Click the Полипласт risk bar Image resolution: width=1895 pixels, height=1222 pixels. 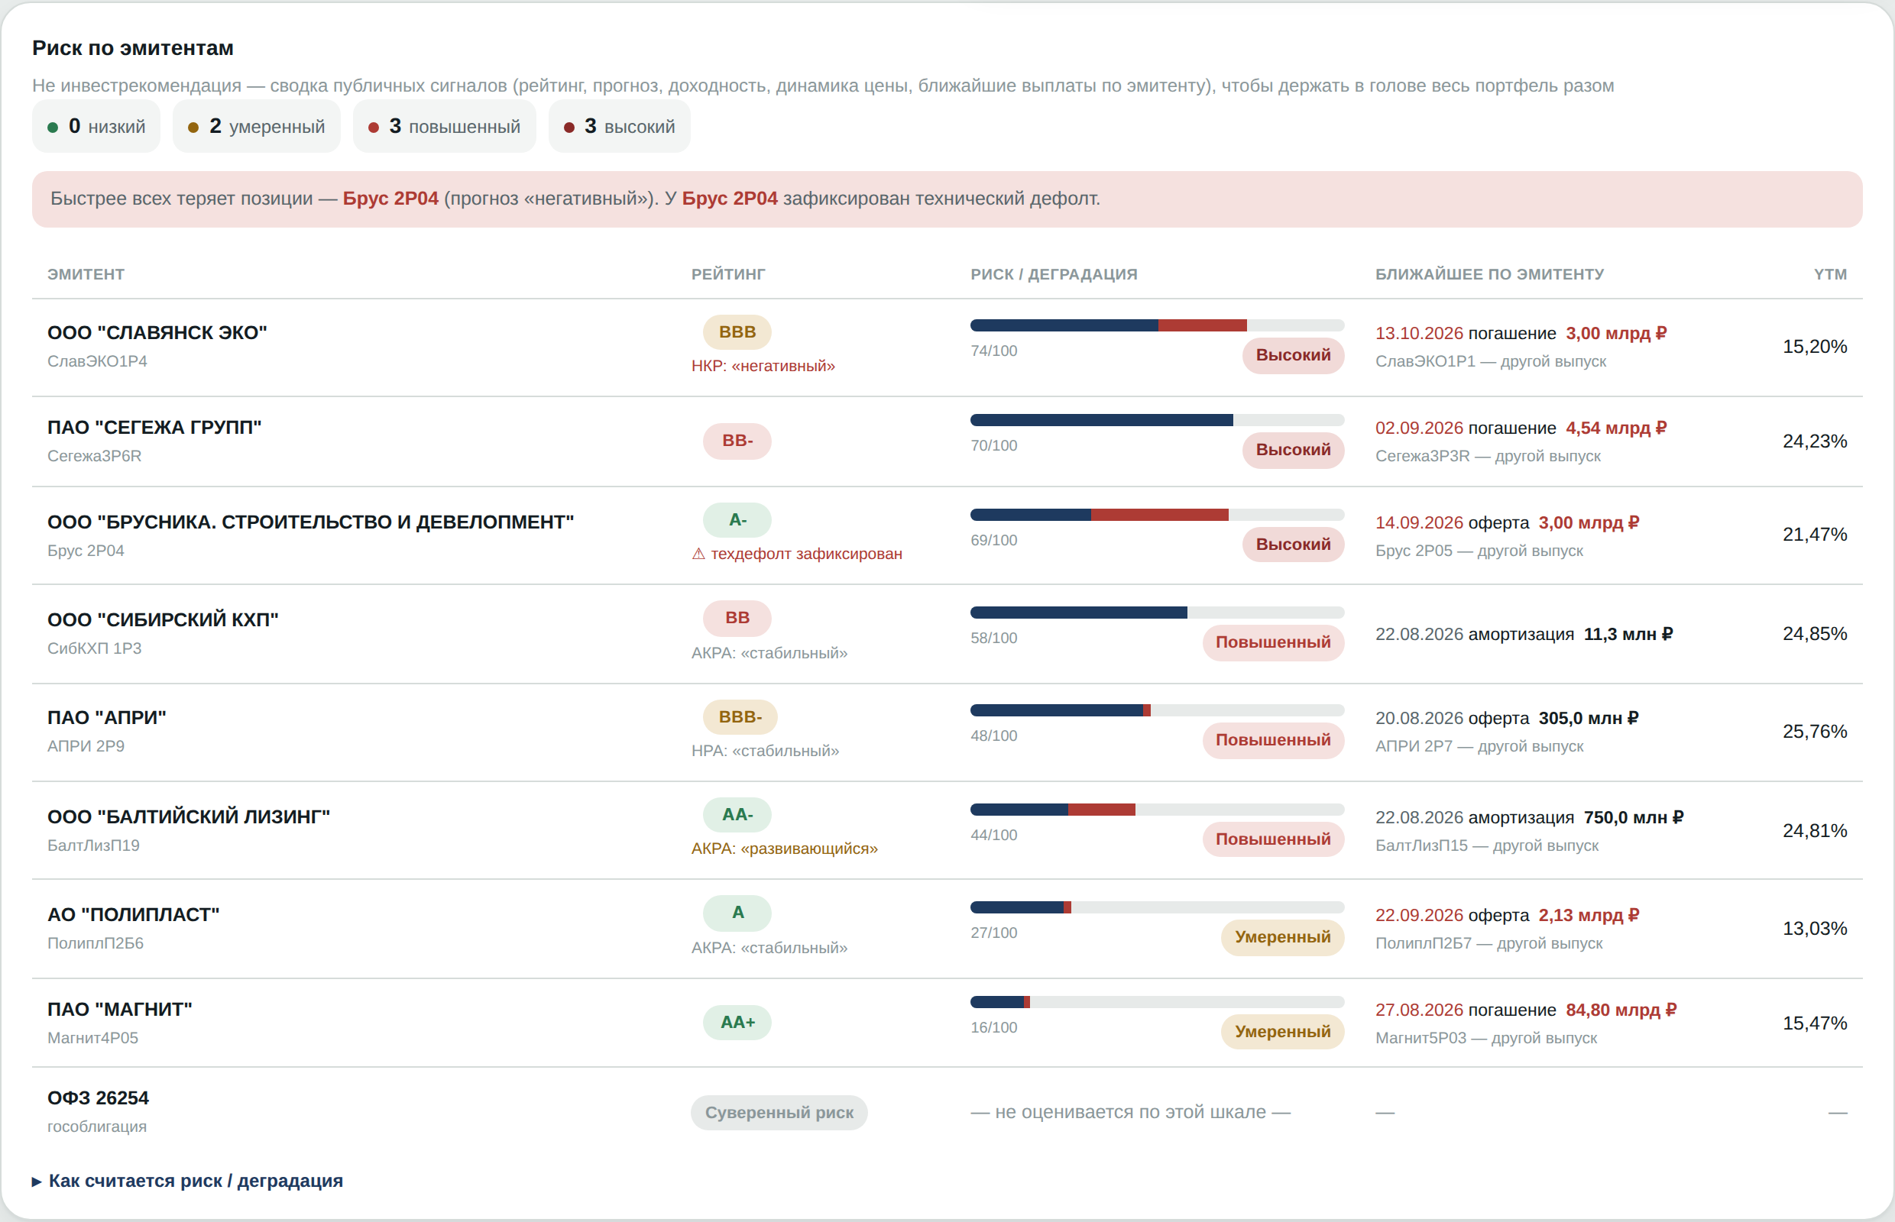tap(1157, 907)
